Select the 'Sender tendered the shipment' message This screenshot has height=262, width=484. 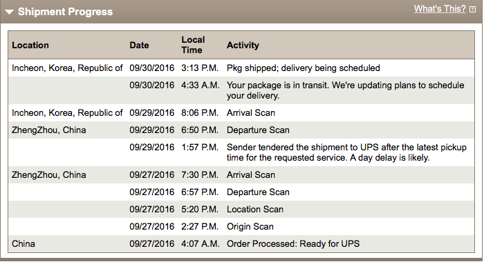tap(346, 152)
